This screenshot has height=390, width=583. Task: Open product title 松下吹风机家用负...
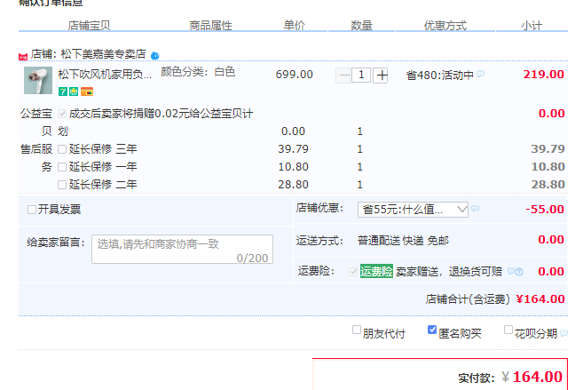click(105, 75)
